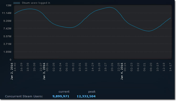The image size is (176, 101).
Task: Click the 13M y-axis label
Action: click(x=8, y=6)
